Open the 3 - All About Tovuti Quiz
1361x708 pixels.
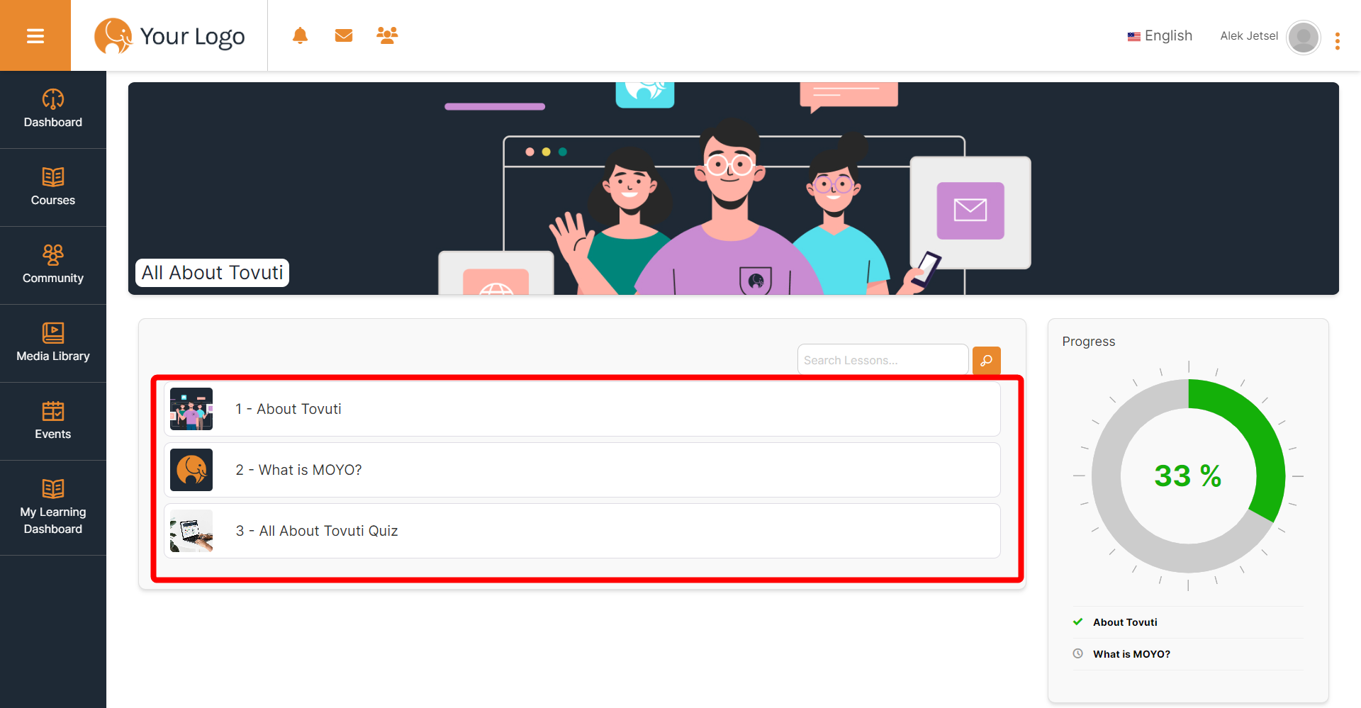[582, 531]
